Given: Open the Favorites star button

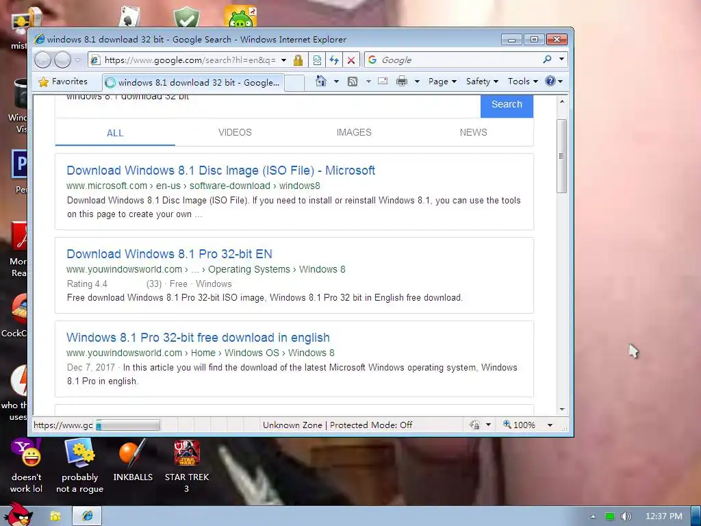Looking at the screenshot, I should pyautogui.click(x=63, y=82).
